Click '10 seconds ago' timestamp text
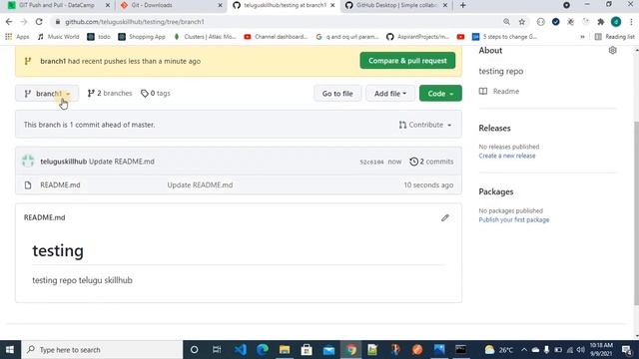The height and width of the screenshot is (359, 639). 428,185
